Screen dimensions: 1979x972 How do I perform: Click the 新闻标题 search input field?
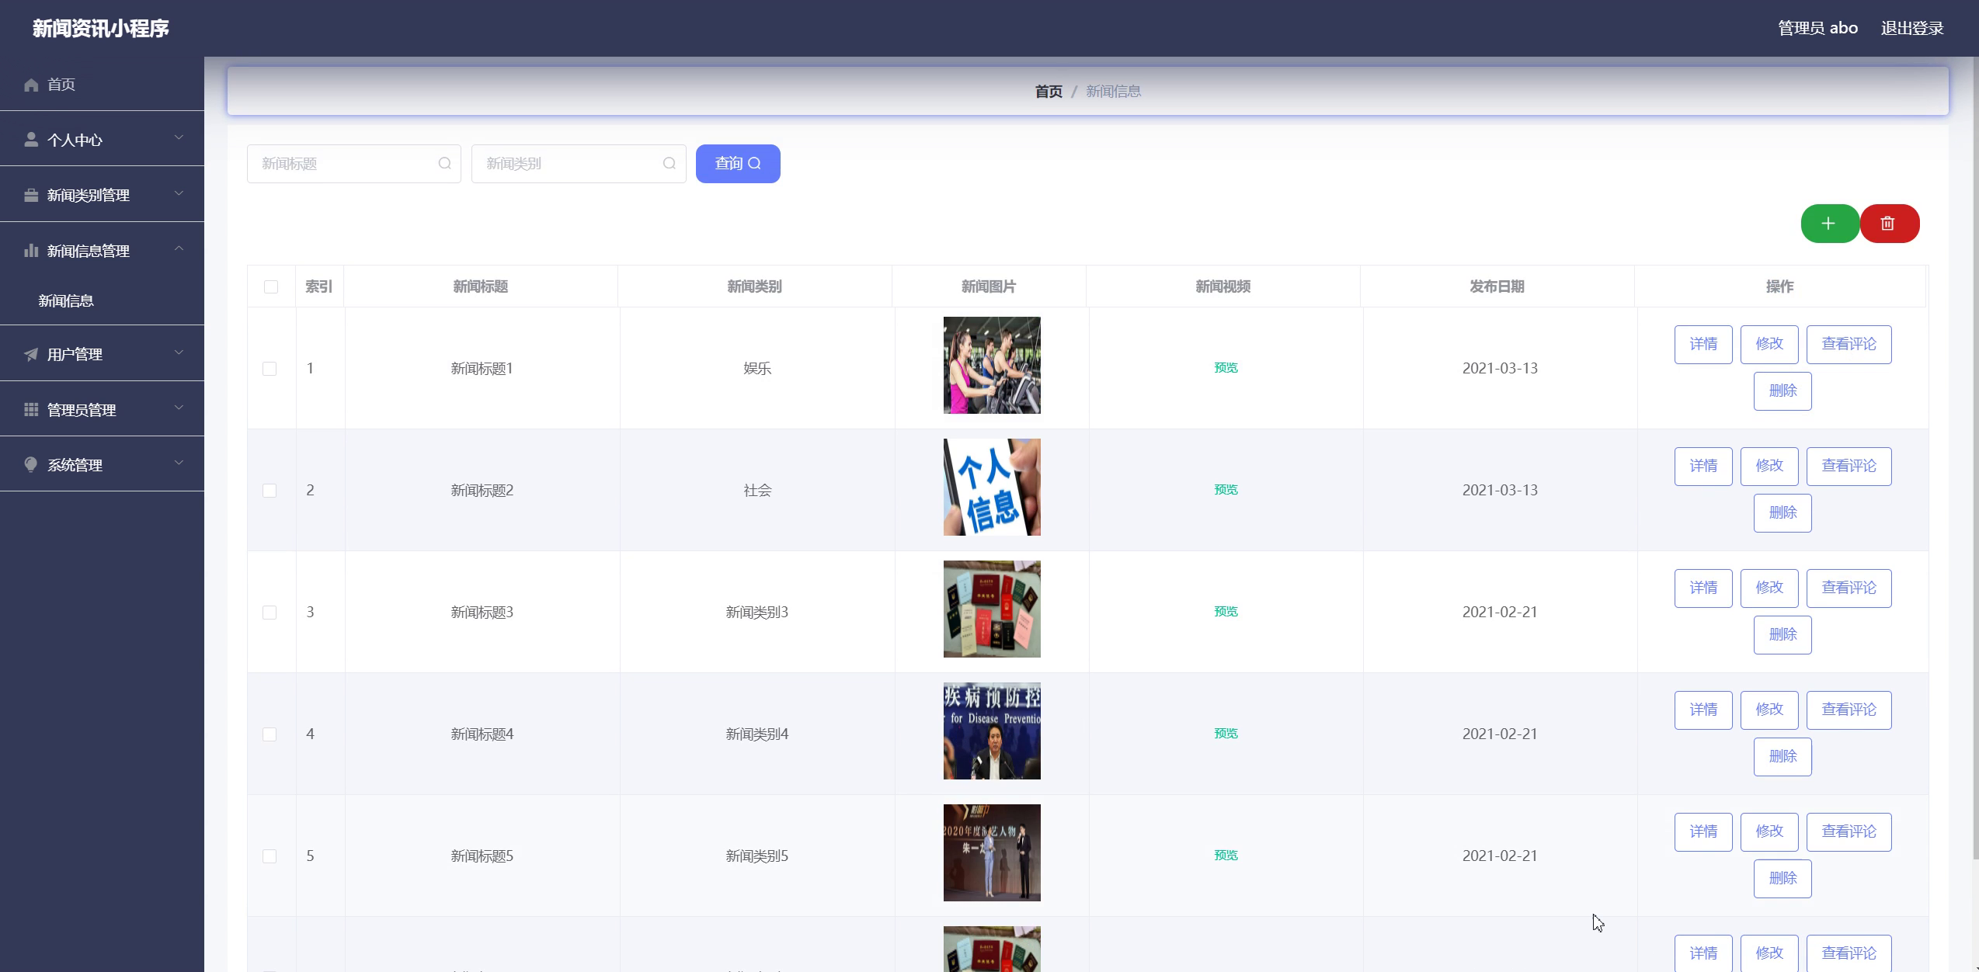click(354, 164)
